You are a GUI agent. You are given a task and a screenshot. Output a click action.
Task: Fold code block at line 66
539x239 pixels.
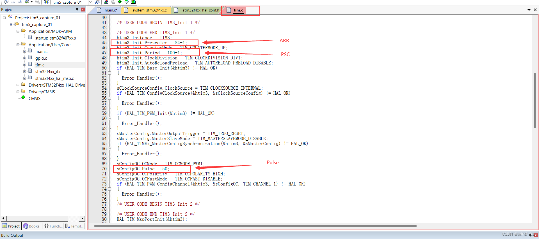point(110,148)
